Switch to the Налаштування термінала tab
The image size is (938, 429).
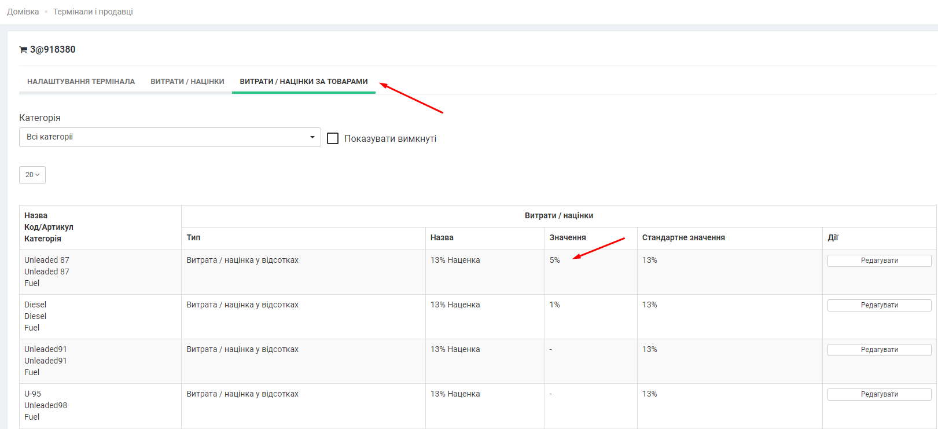tap(81, 82)
